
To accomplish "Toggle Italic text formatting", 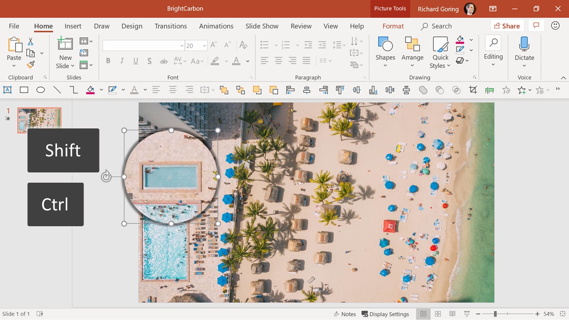I will click(x=122, y=61).
